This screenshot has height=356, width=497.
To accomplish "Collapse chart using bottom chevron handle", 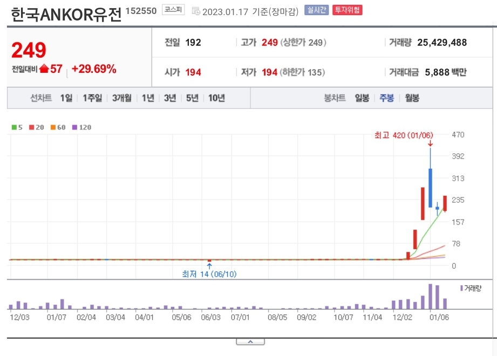I will [250, 342].
